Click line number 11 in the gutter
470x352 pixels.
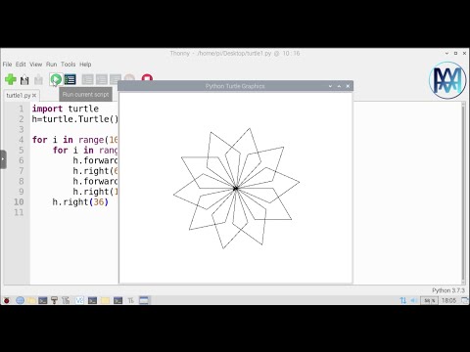click(19, 212)
